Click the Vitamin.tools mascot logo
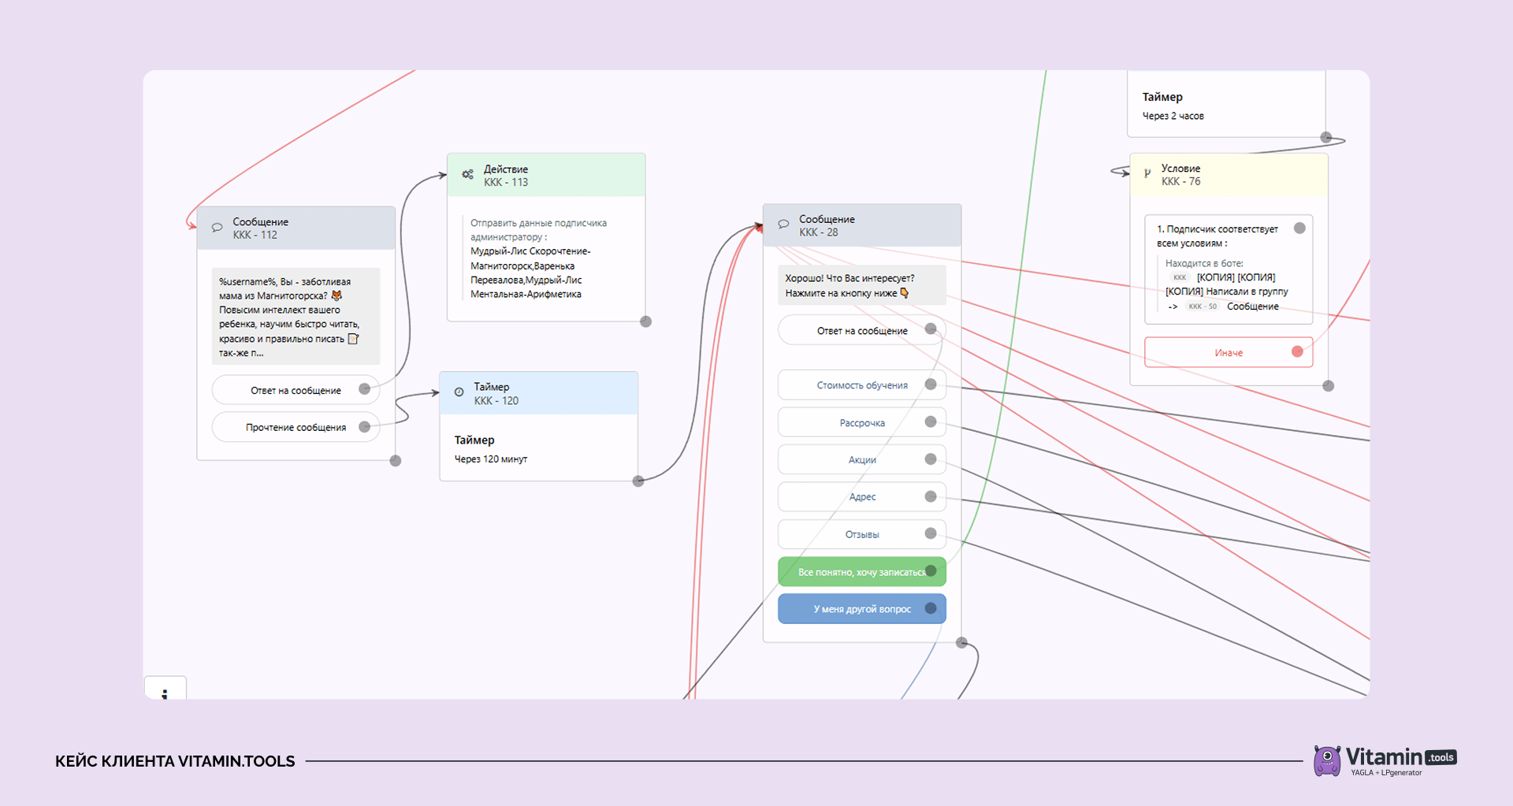Image resolution: width=1513 pixels, height=806 pixels. pos(1327,760)
